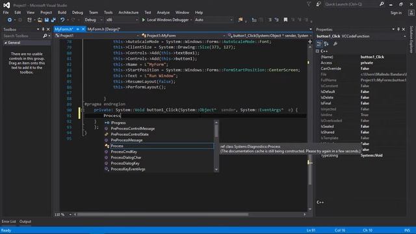Click the Open File folder icon
The height and width of the screenshot is (234, 416).
(40, 20)
